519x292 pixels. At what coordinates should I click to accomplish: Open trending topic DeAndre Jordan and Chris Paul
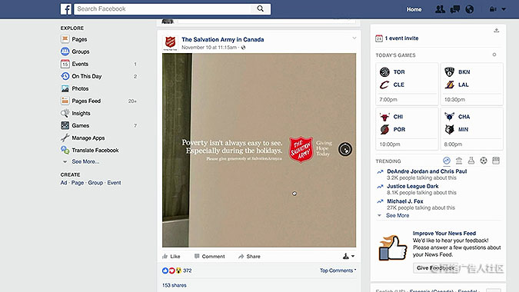point(427,171)
